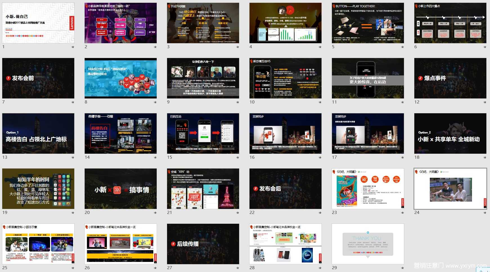
Task: Select the '95后TA洞察' slide thumbnail
Action: coord(203,23)
